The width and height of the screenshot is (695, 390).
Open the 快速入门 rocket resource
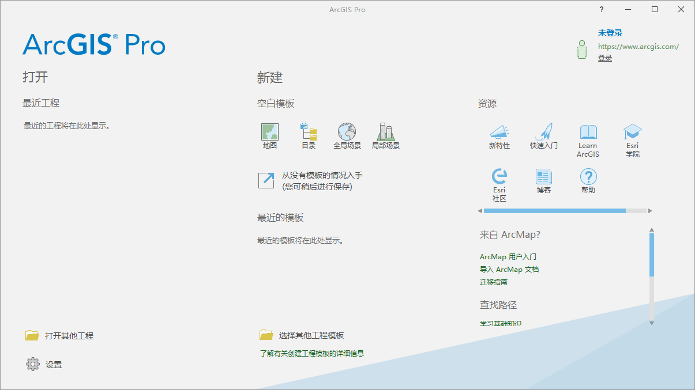click(x=544, y=132)
